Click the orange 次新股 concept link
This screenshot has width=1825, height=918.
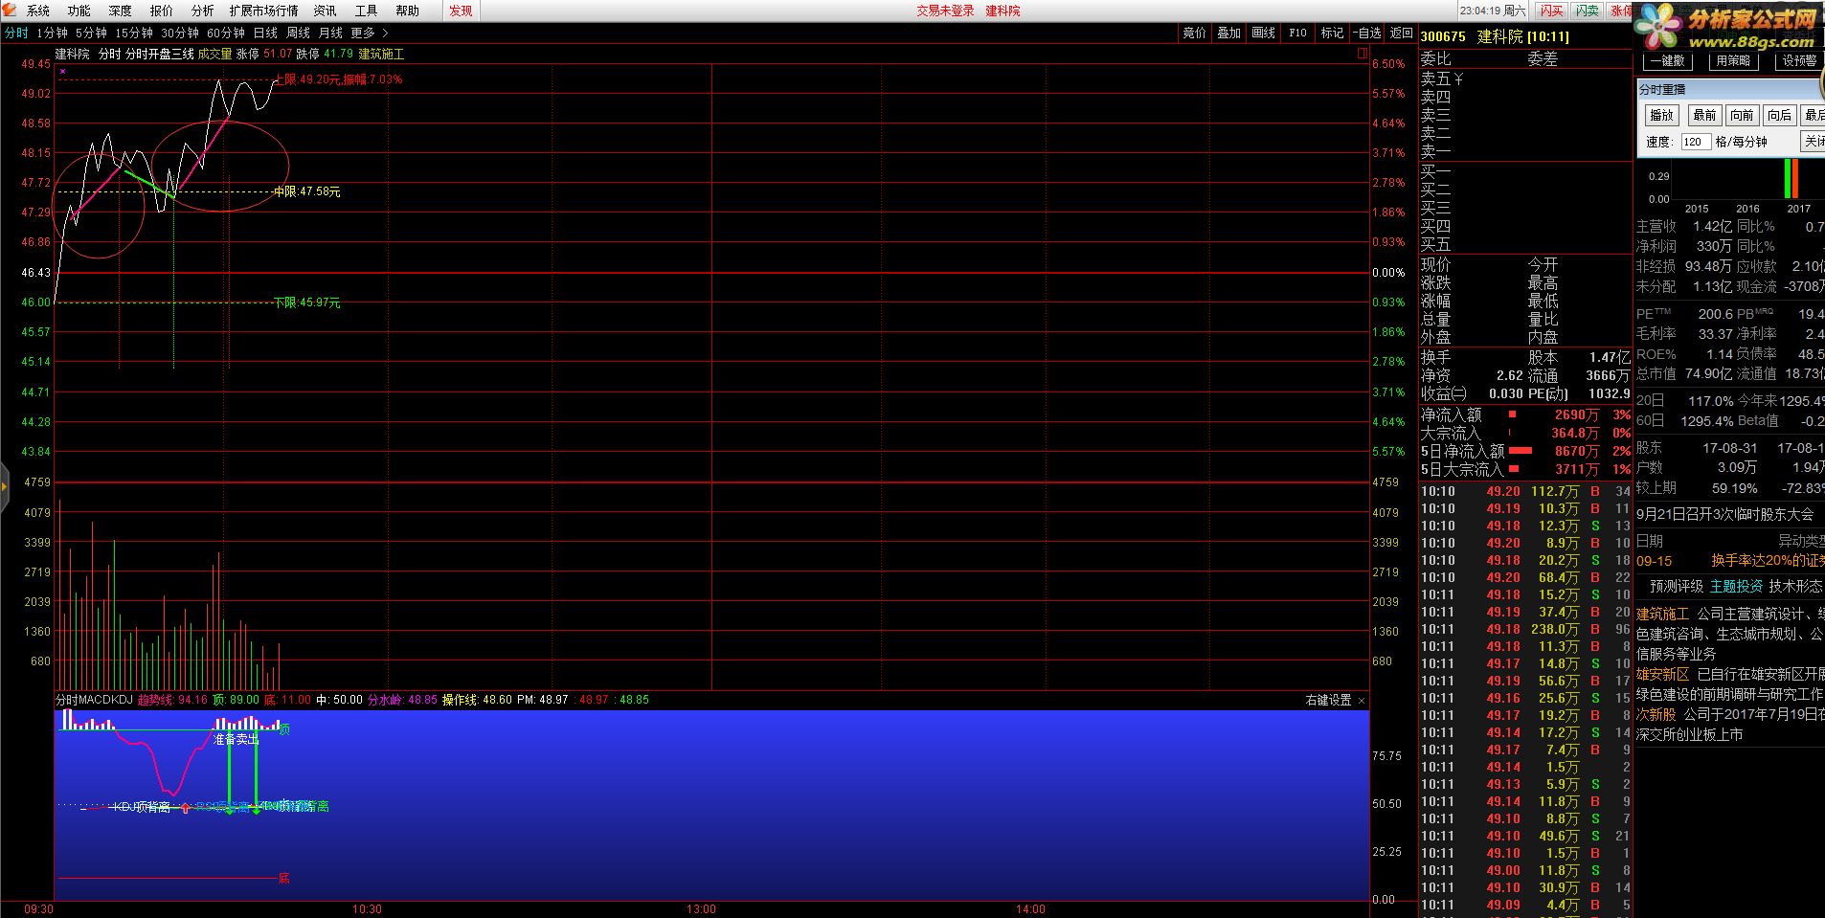1656,714
